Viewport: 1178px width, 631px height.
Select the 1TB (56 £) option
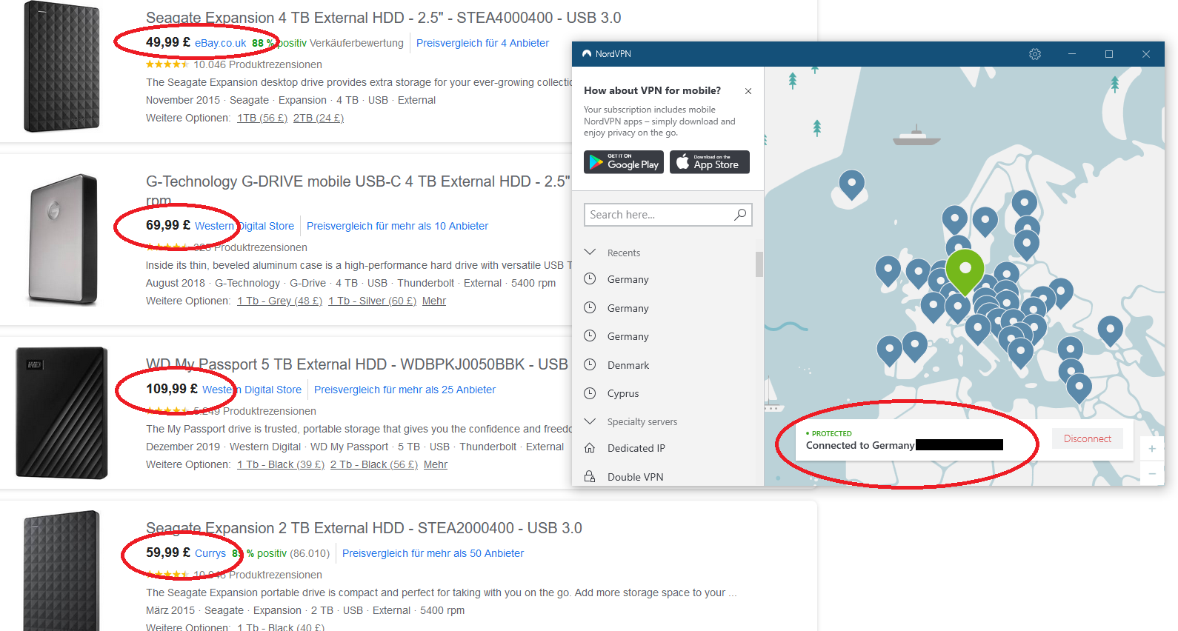pos(262,118)
